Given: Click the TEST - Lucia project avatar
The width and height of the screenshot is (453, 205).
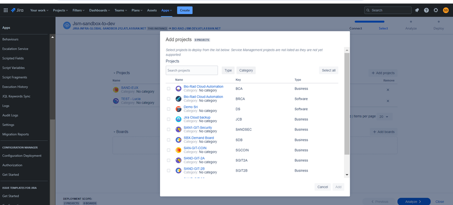Looking at the screenshot, I should [x=116, y=101].
